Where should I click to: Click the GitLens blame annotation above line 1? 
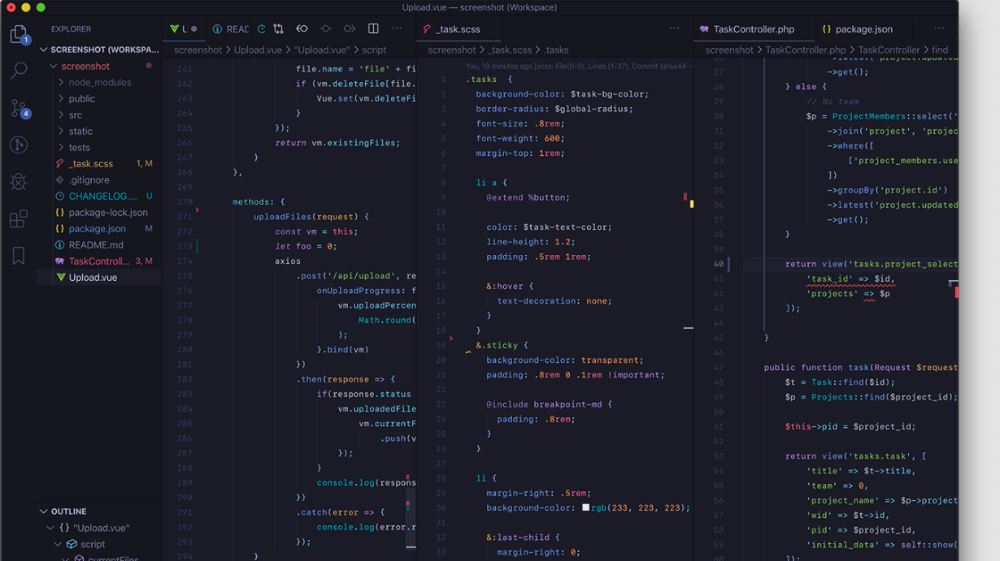click(578, 67)
